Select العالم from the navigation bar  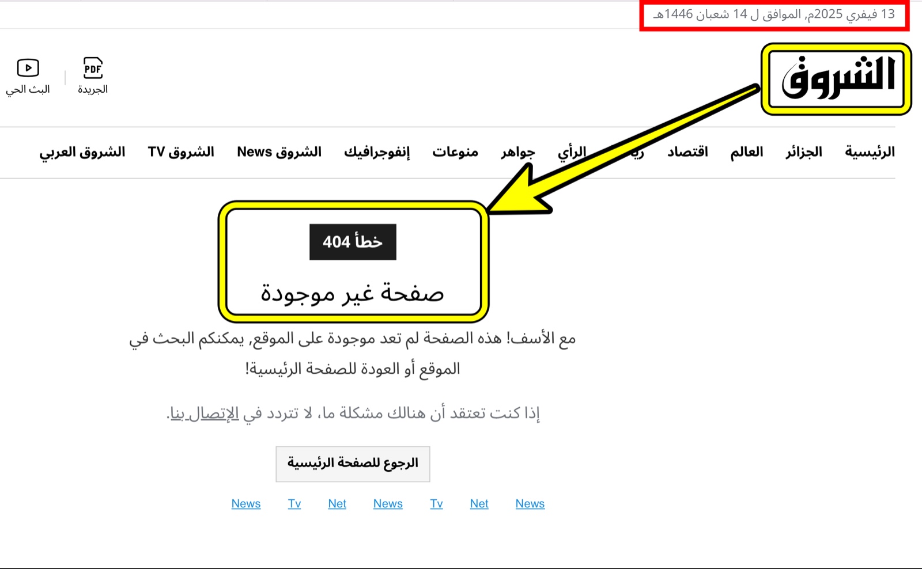[x=746, y=152]
